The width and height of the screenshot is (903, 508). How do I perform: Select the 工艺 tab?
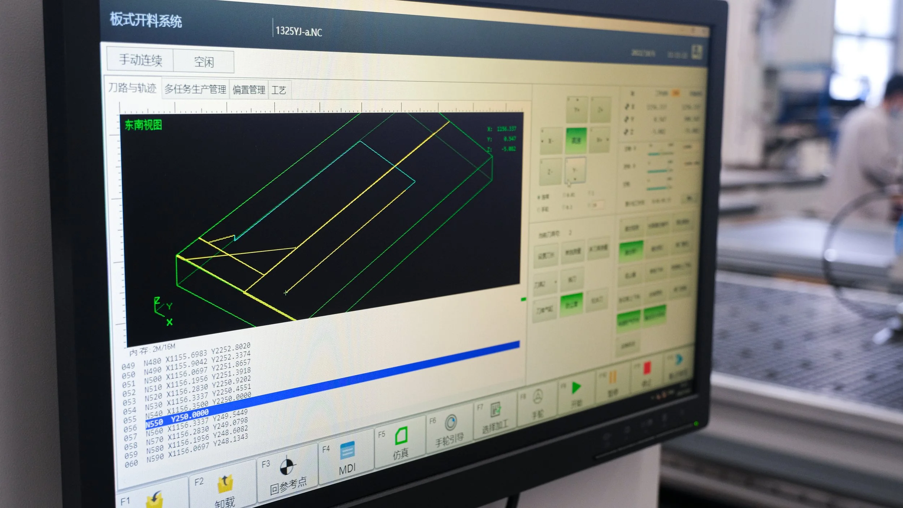[278, 90]
